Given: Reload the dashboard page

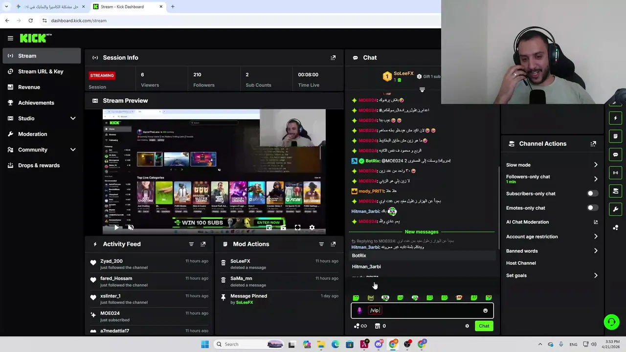Looking at the screenshot, I should [x=30, y=21].
